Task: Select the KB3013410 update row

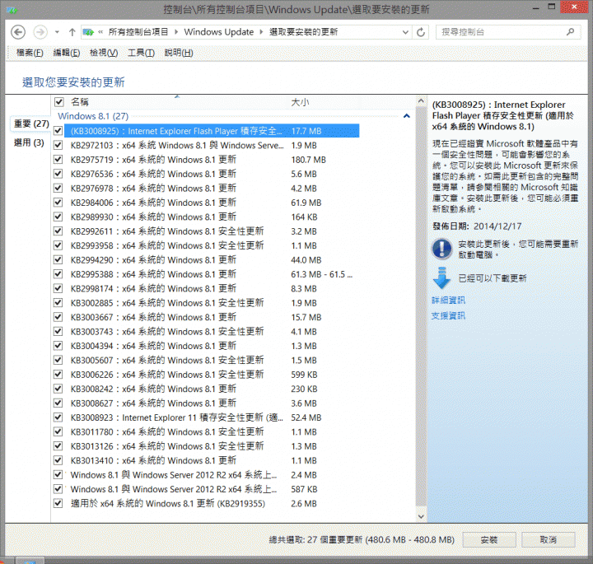Action: pyautogui.click(x=212, y=460)
